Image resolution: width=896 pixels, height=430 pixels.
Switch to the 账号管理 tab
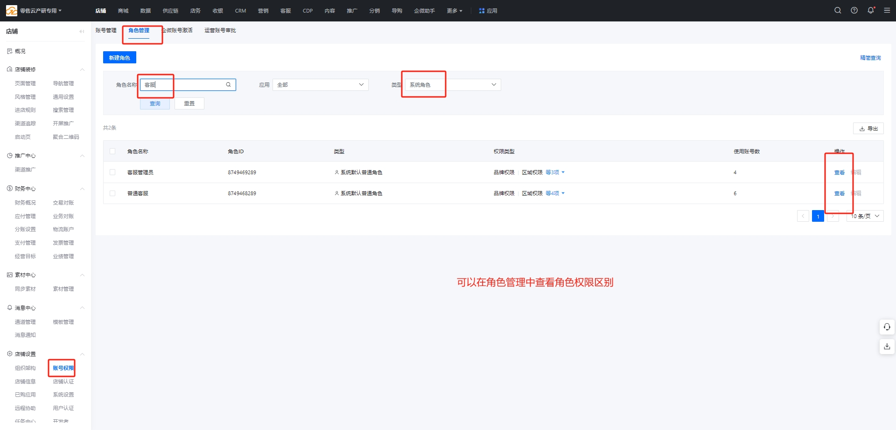[x=106, y=30]
